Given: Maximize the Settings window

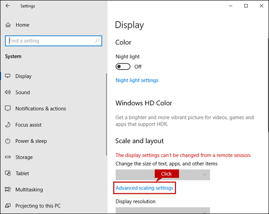Looking at the screenshot, I should (246, 6).
